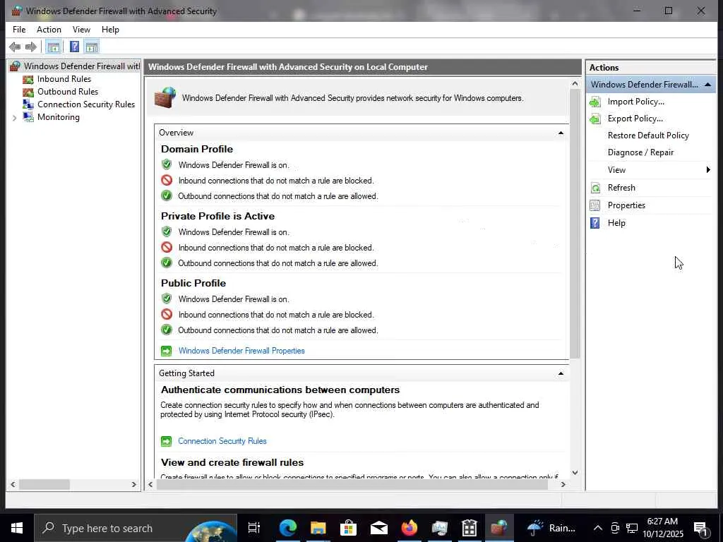723x542 pixels.
Task: Click the taskbar clock showing 6:27 AM
Action: pyautogui.click(x=662, y=528)
